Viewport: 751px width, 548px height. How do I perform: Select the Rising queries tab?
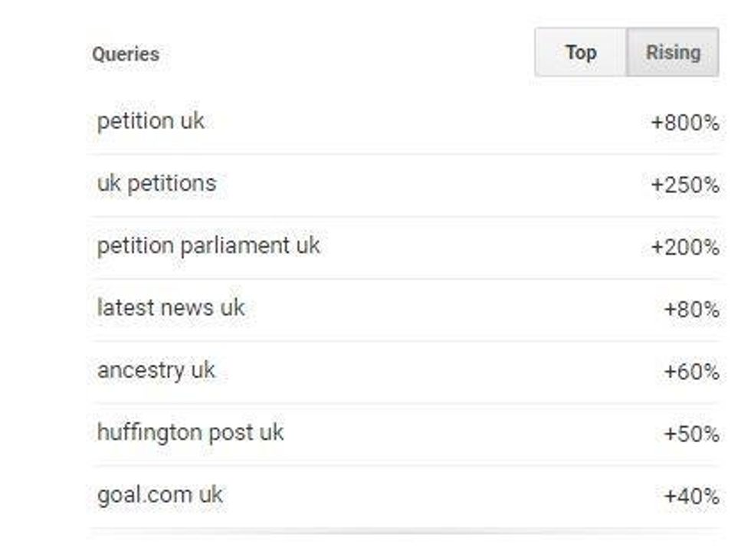[673, 53]
